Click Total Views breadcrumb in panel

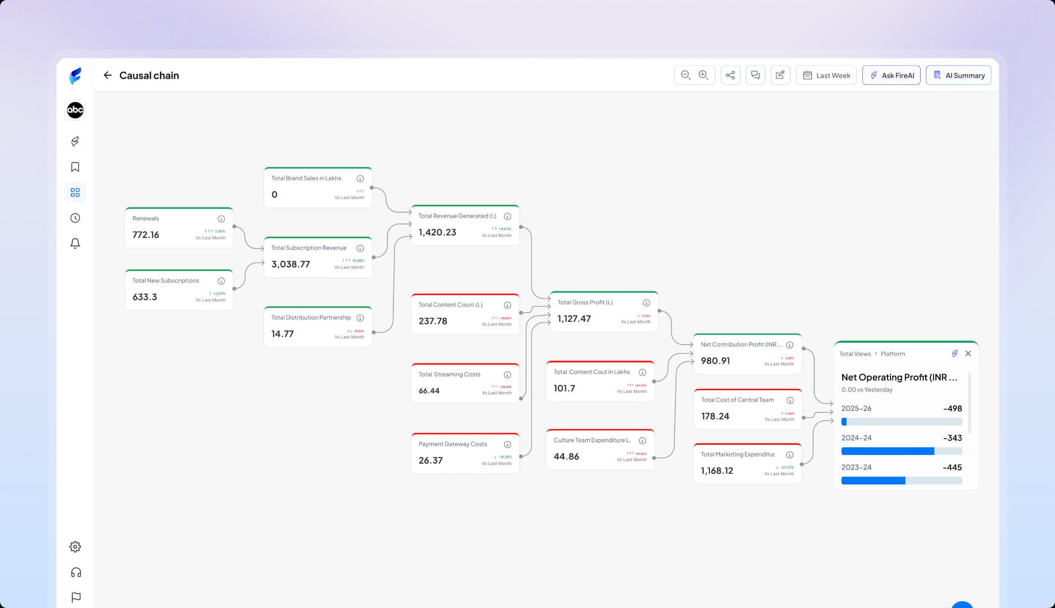pyautogui.click(x=854, y=354)
